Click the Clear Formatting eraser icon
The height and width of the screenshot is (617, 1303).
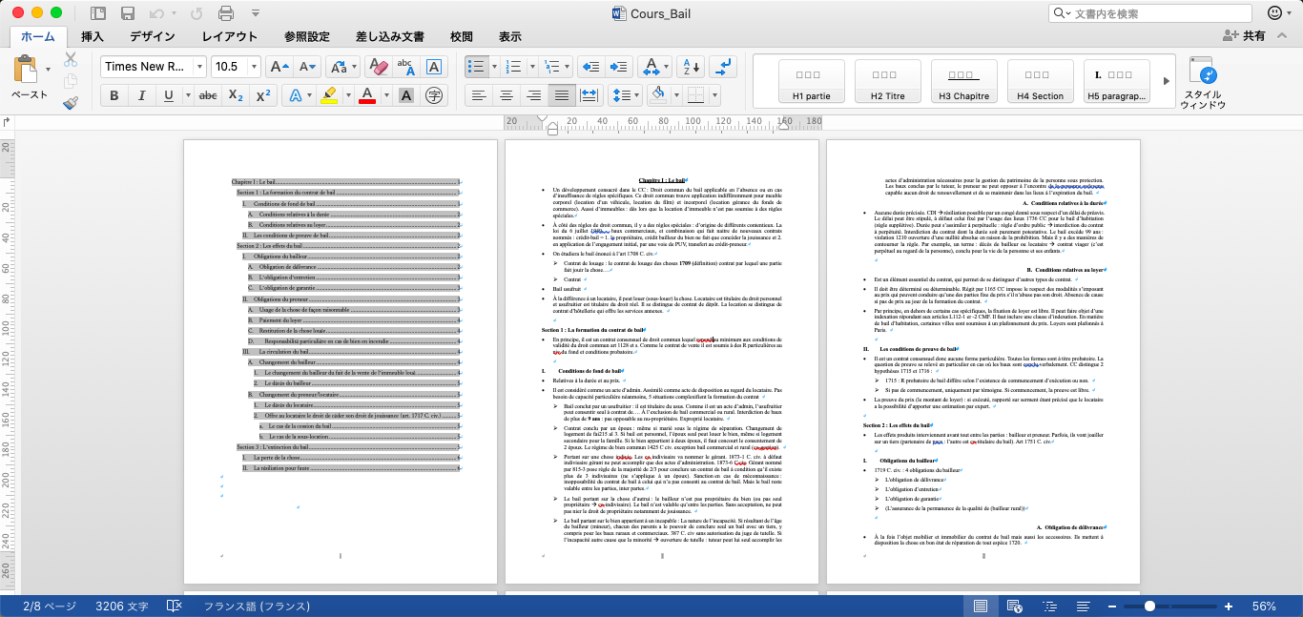click(x=379, y=67)
